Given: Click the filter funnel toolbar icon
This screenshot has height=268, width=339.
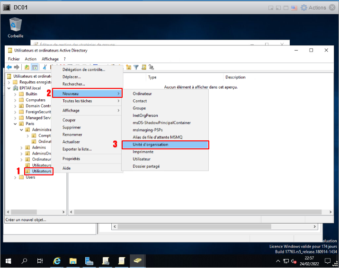Looking at the screenshot, I should 136,67.
